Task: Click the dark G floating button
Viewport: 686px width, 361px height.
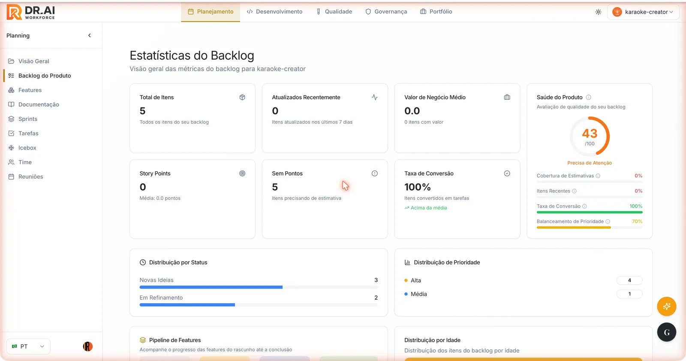Action: pyautogui.click(x=667, y=332)
